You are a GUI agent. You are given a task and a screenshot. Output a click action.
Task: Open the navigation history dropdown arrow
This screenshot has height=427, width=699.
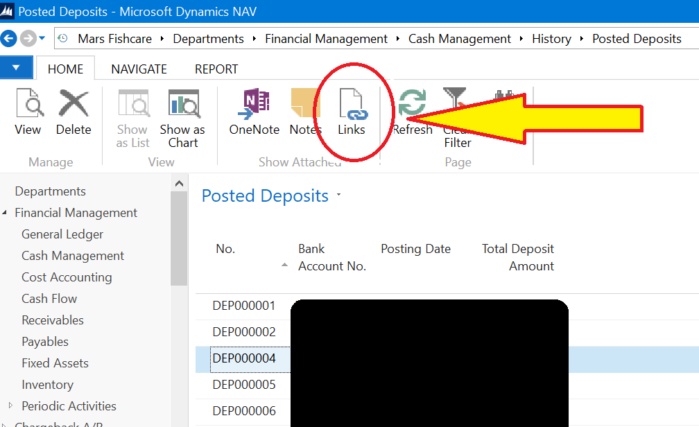pyautogui.click(x=42, y=38)
